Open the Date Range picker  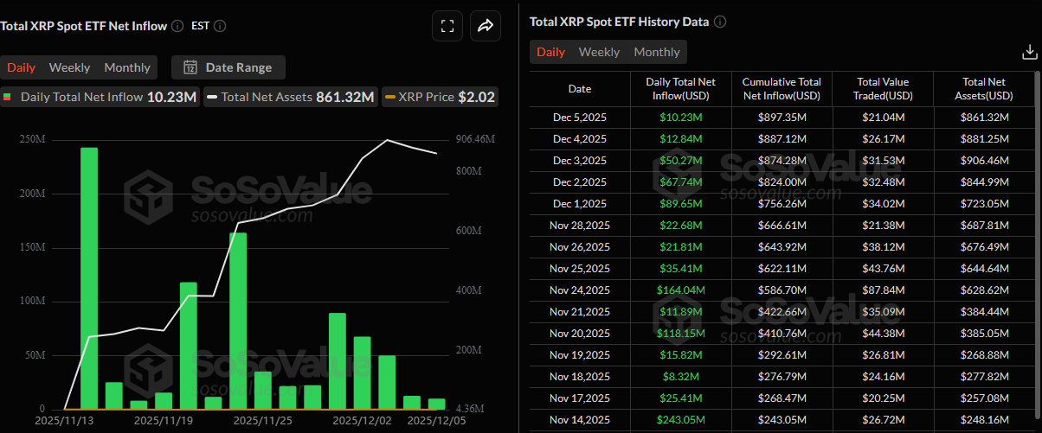click(x=228, y=67)
